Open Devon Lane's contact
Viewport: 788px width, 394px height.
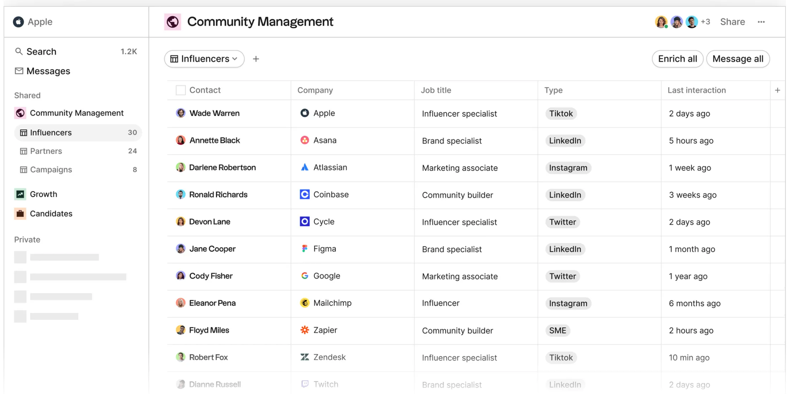(210, 222)
